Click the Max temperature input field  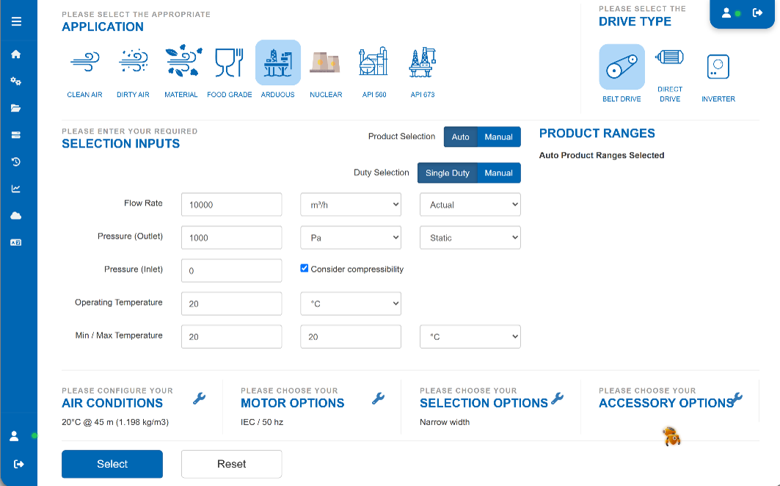[x=351, y=337]
